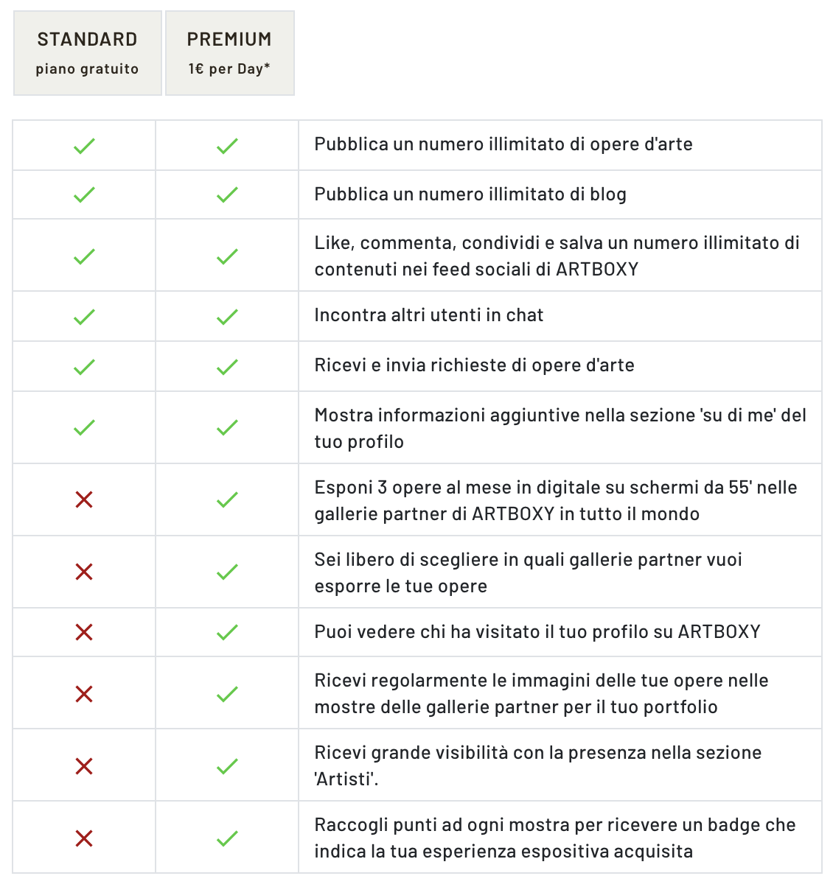Click Standard red cross for badge points row

(x=85, y=838)
